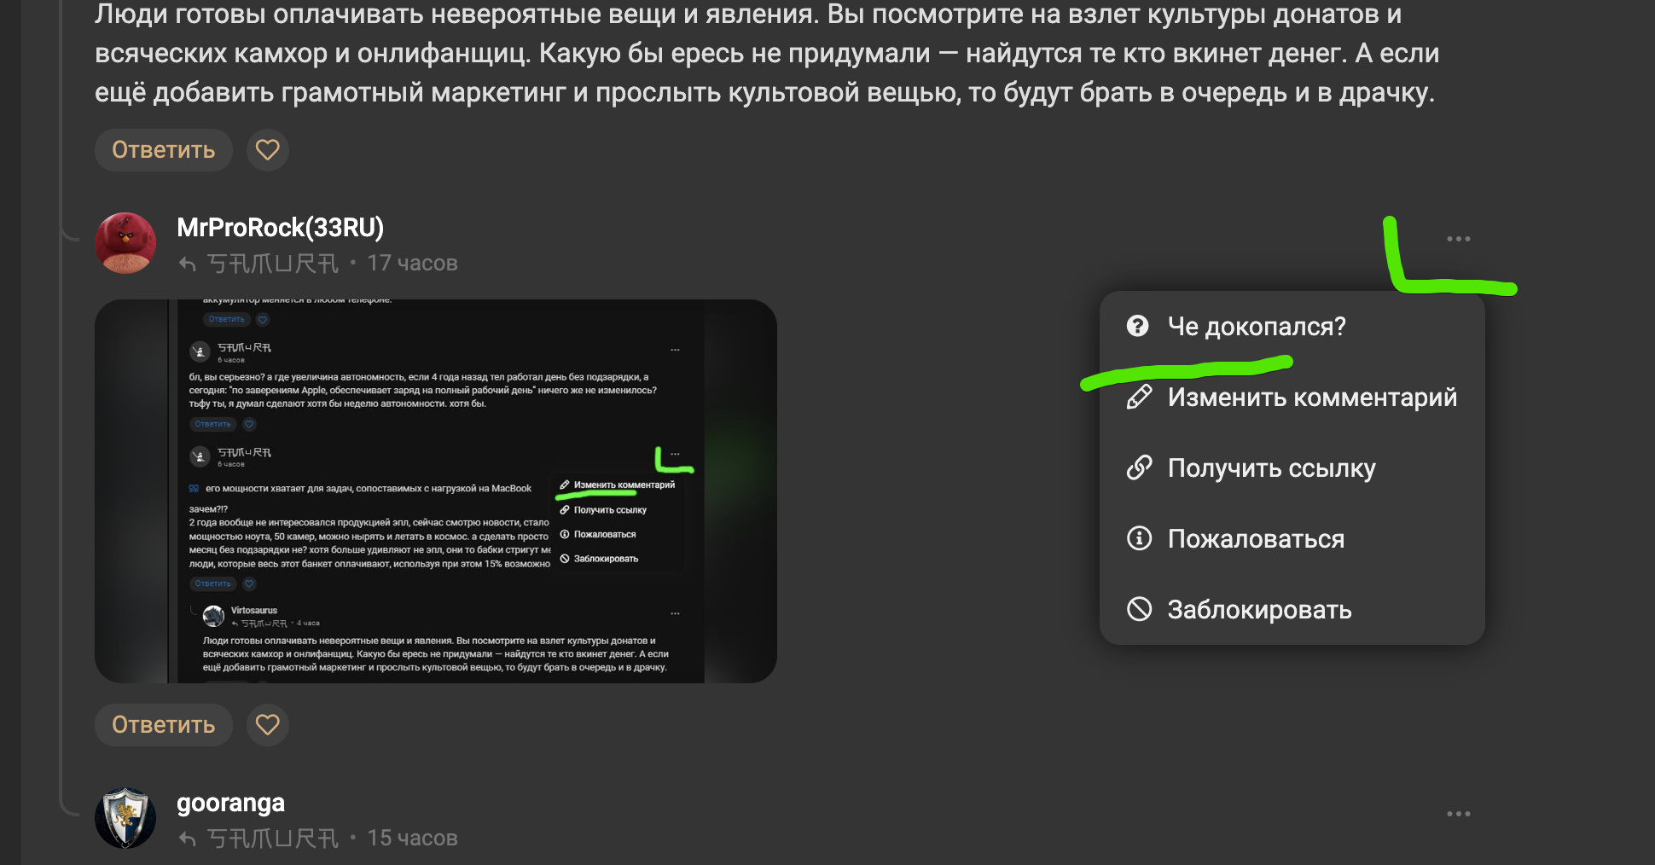Click reply arrow icon in MrProRock comment

(x=188, y=264)
